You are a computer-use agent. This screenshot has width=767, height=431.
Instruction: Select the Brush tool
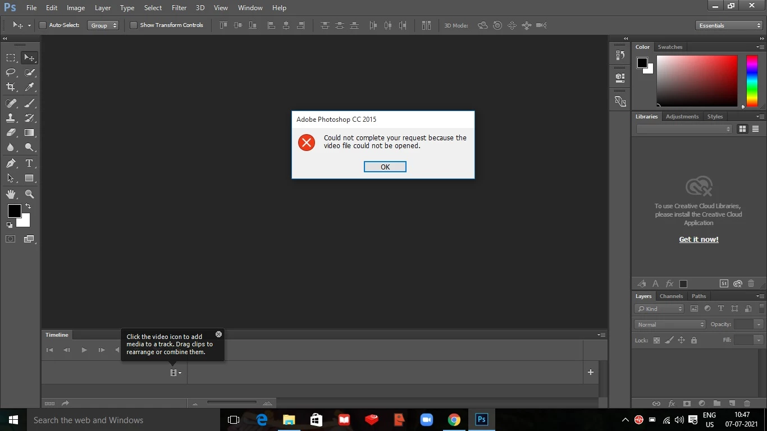(29, 103)
